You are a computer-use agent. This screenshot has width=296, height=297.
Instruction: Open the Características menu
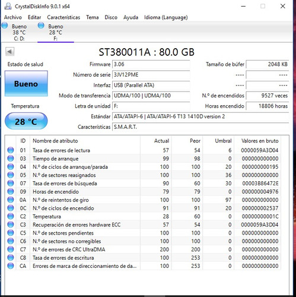click(x=63, y=17)
